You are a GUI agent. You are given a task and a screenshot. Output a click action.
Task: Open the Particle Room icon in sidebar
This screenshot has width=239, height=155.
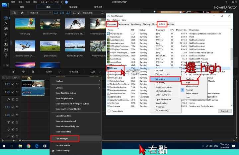pyautogui.click(x=6, y=34)
